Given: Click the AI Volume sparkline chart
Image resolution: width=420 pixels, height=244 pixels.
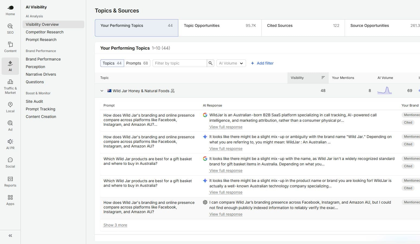Looking at the screenshot, I should 385,91.
